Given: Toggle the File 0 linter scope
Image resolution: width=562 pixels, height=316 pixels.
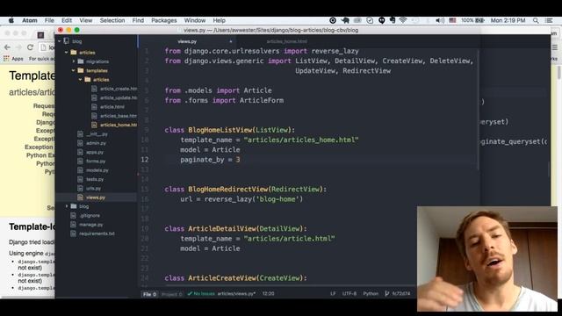Looking at the screenshot, I should coord(150,294).
